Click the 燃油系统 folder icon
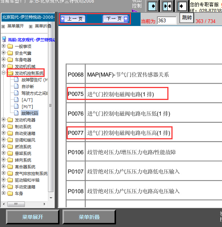 tap(10, 146)
